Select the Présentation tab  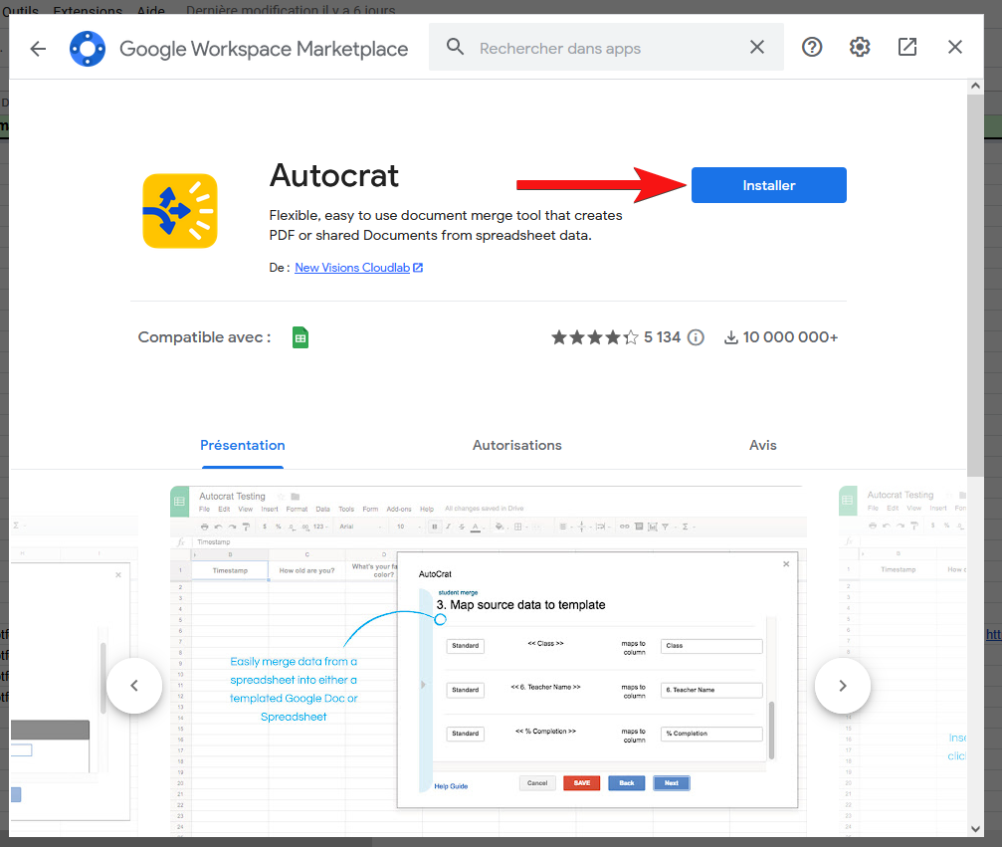coord(243,446)
